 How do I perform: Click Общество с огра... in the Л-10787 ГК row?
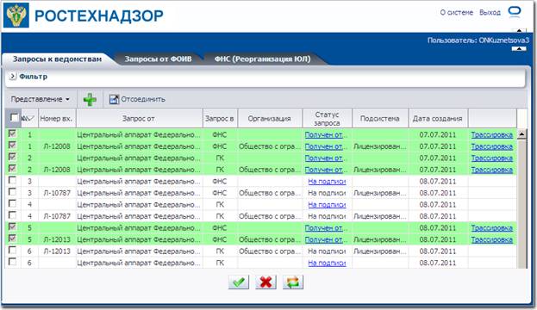270,216
